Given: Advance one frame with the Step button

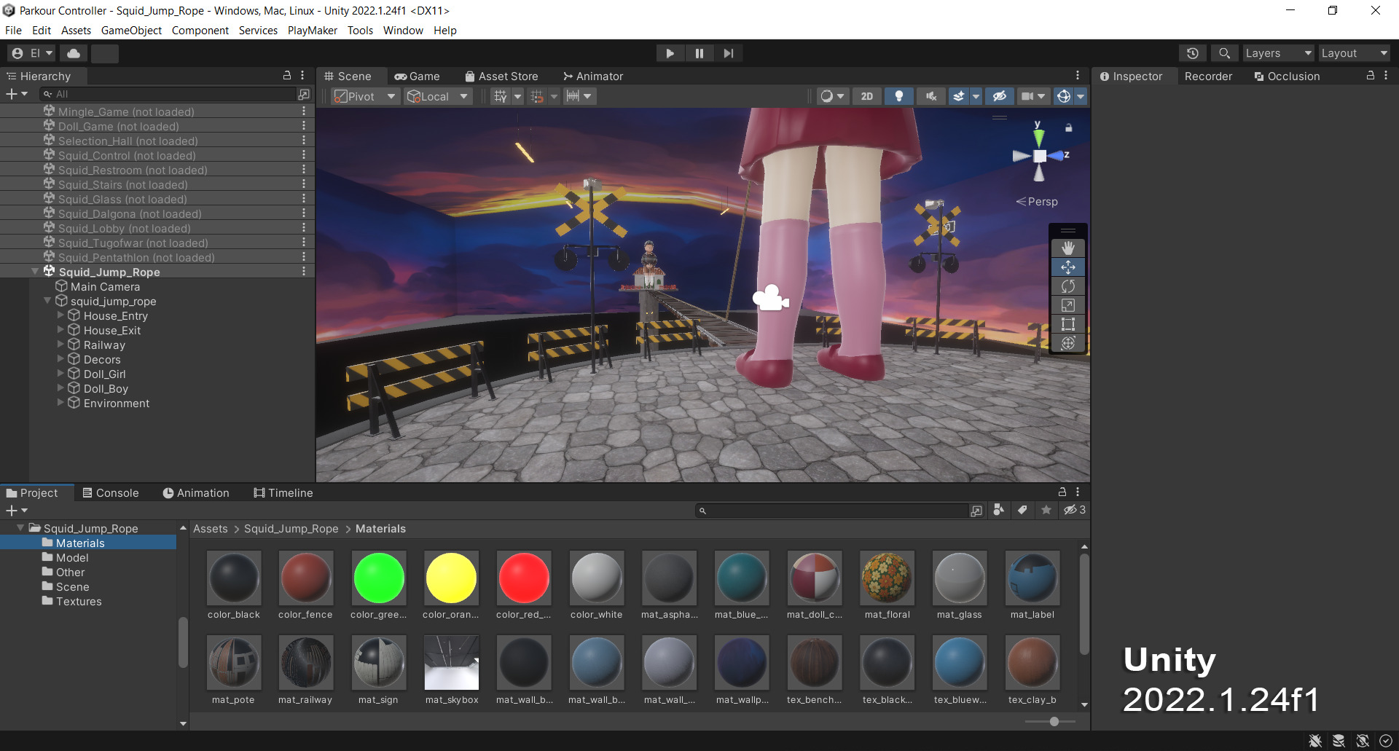Looking at the screenshot, I should (x=728, y=53).
